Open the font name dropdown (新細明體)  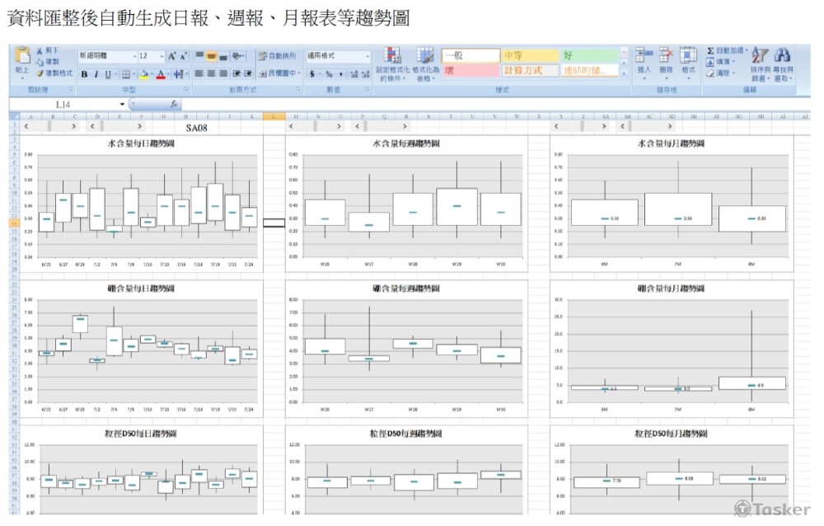[107, 56]
